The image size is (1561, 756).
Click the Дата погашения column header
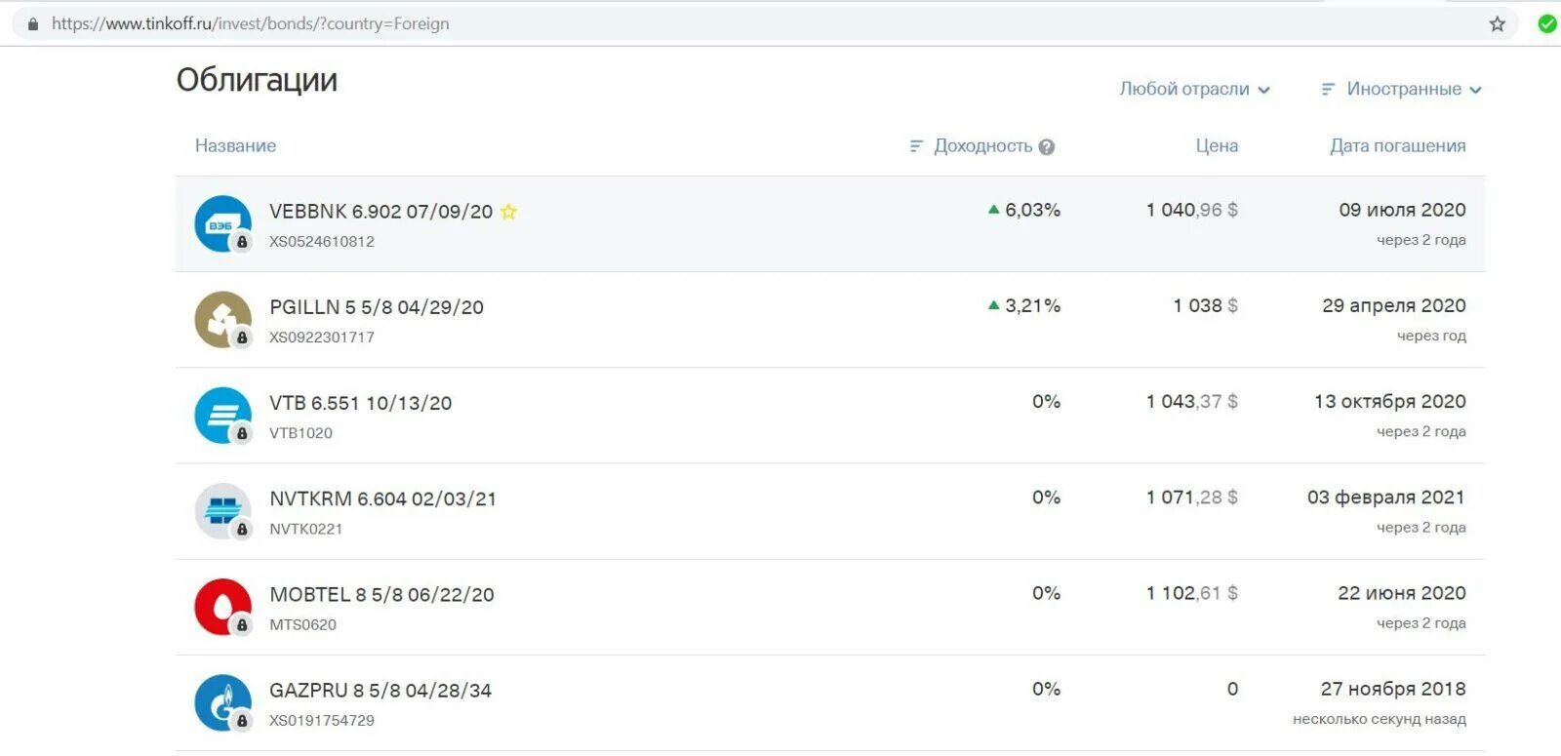coord(1397,146)
